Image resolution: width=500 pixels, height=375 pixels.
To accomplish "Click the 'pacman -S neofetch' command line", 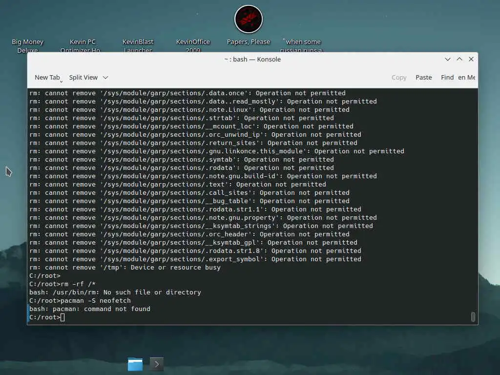I will coord(80,301).
